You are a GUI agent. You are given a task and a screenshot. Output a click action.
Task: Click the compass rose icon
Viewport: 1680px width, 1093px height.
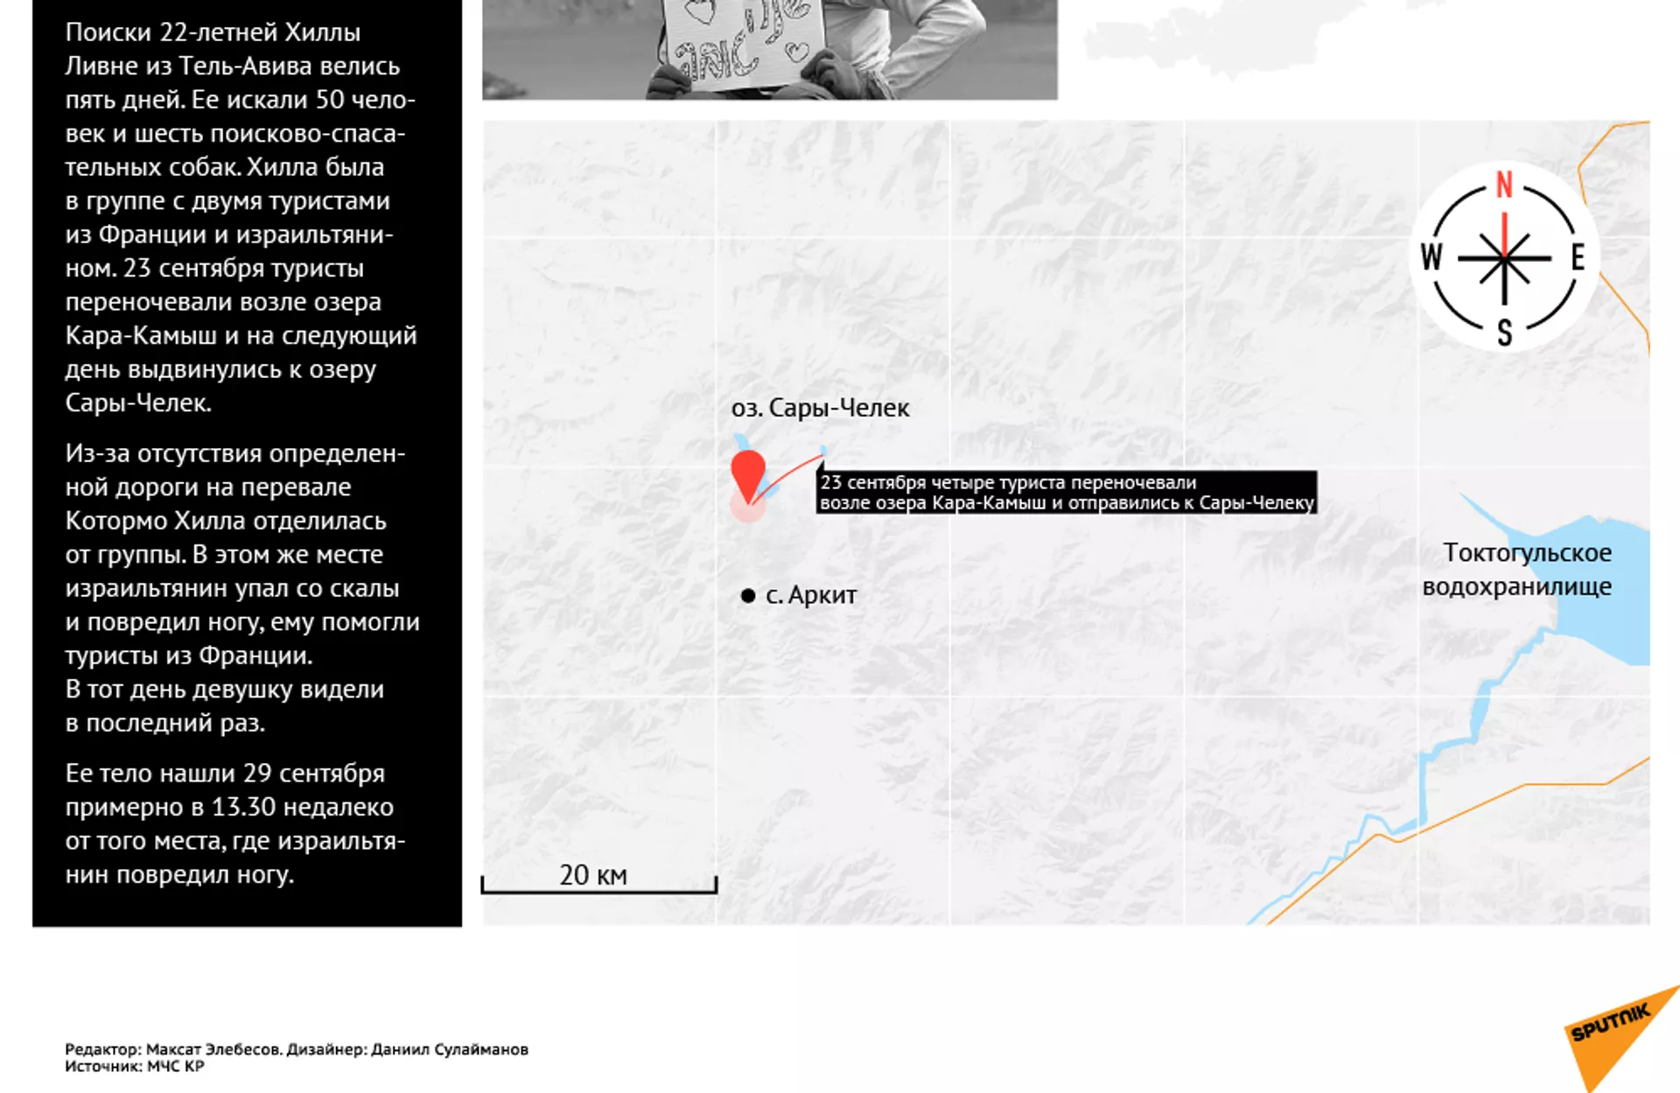pyautogui.click(x=1504, y=258)
